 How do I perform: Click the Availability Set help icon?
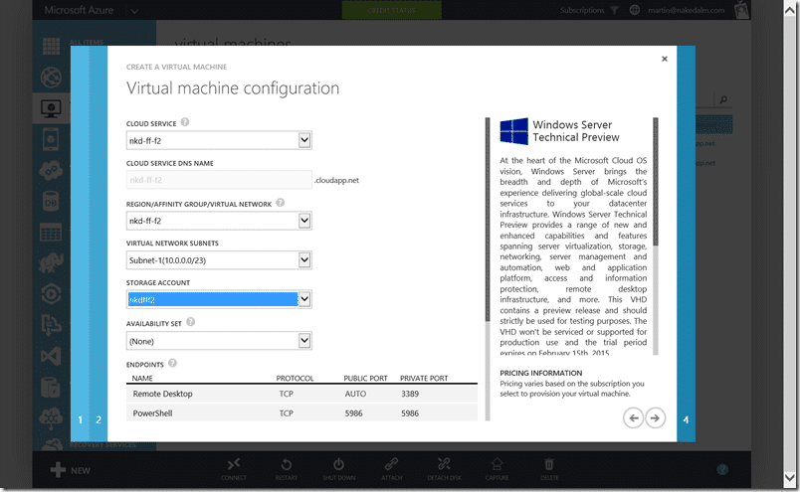[x=191, y=322]
